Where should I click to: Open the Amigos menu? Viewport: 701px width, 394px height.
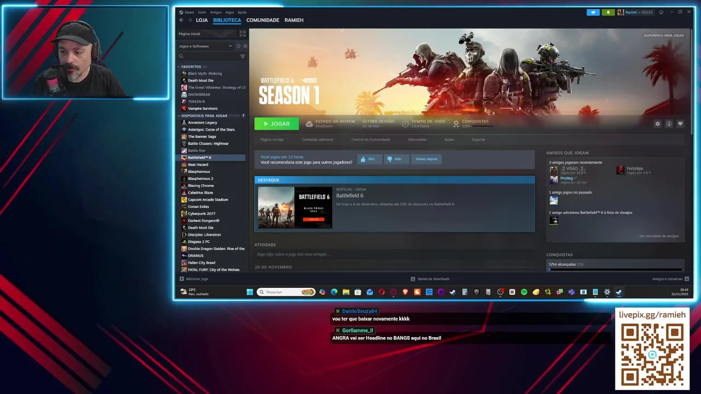pyautogui.click(x=216, y=12)
